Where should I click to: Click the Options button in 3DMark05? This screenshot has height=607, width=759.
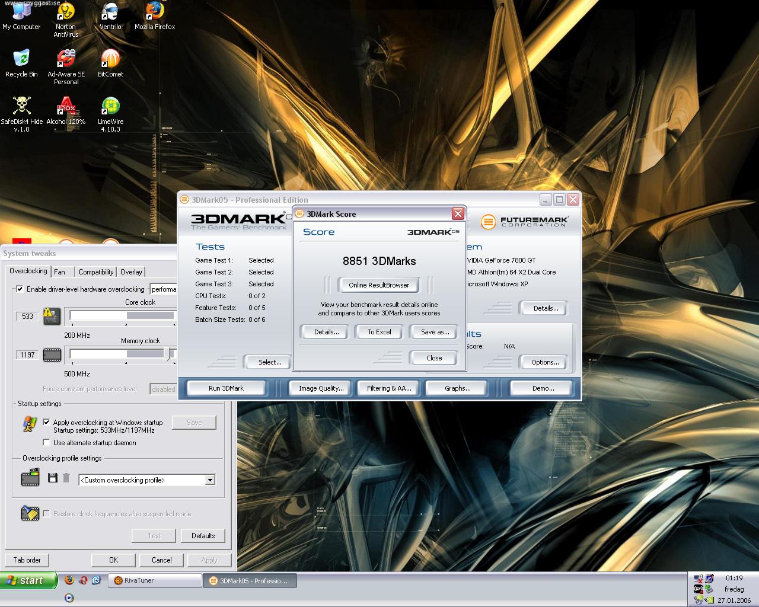(x=545, y=362)
